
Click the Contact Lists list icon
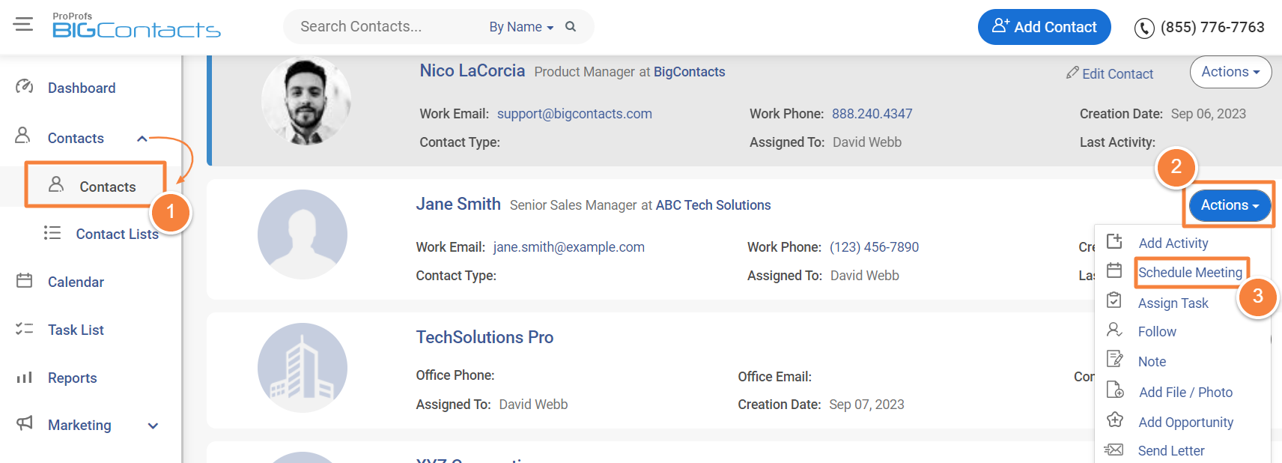[x=52, y=233]
